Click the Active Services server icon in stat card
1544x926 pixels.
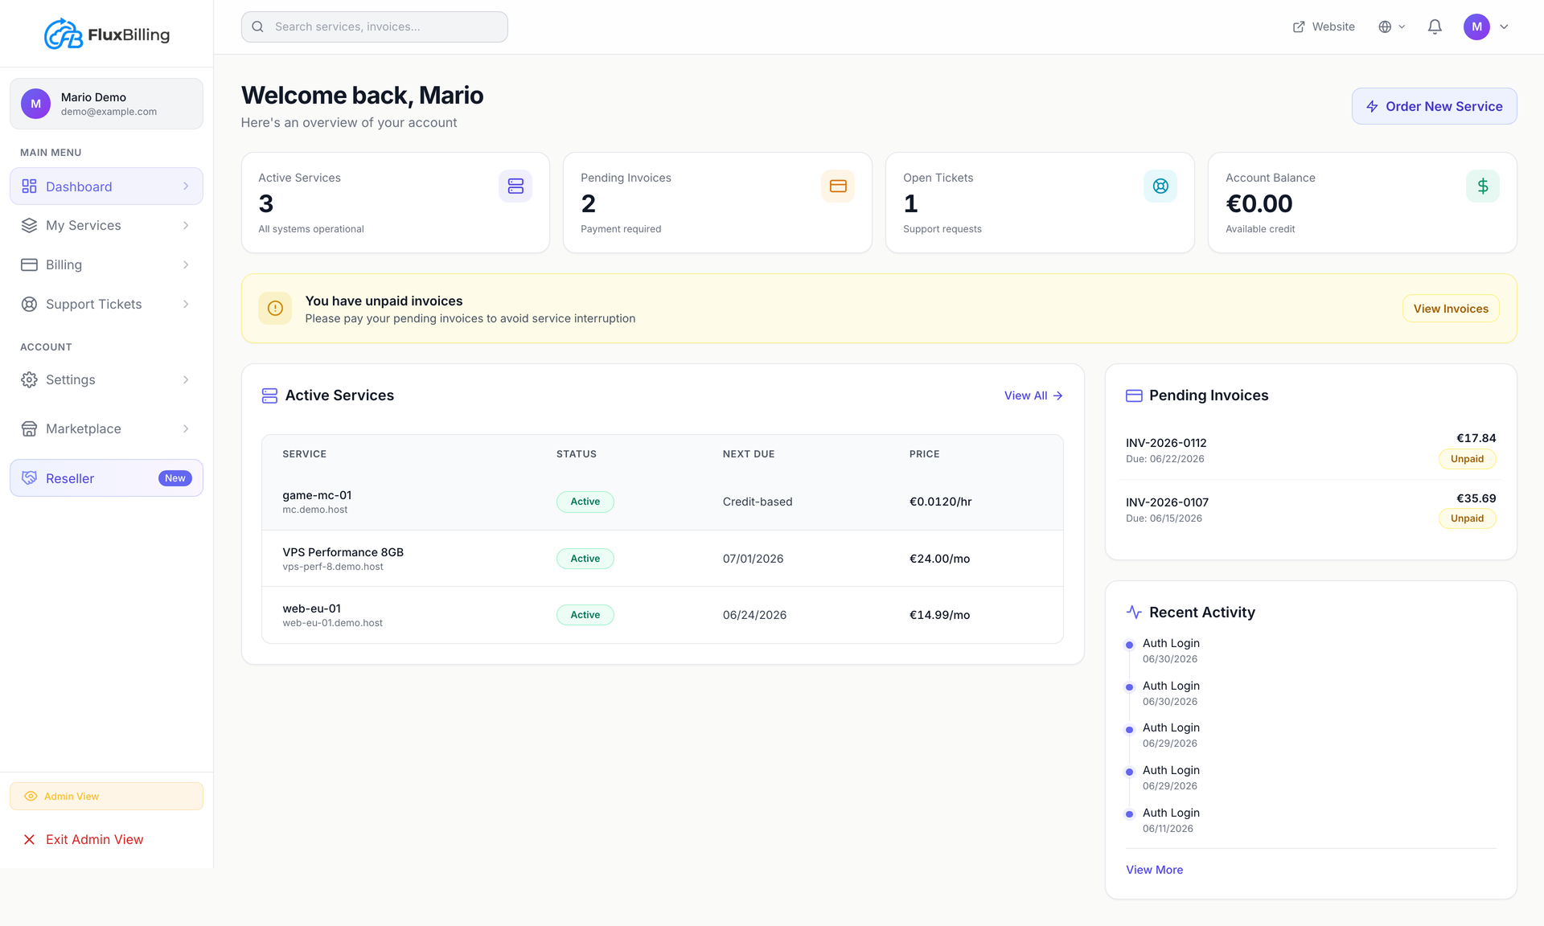click(x=515, y=186)
